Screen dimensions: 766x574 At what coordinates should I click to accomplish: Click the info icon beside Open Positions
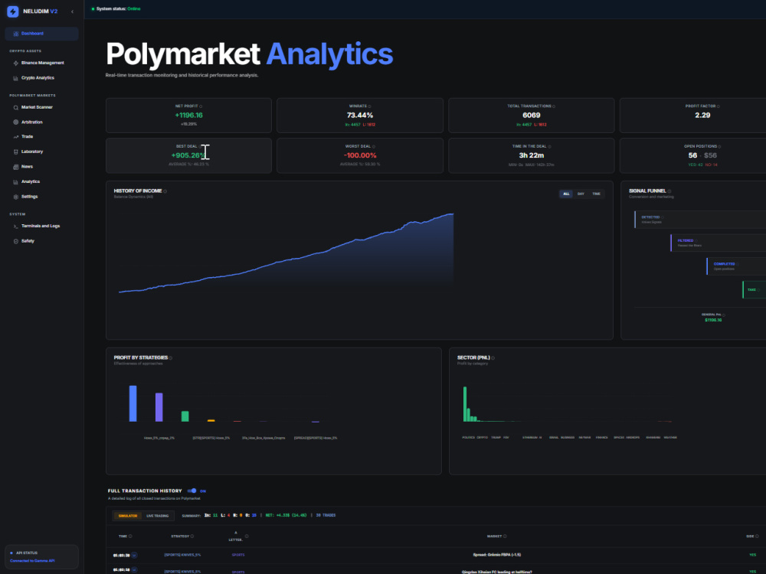pyautogui.click(x=719, y=146)
